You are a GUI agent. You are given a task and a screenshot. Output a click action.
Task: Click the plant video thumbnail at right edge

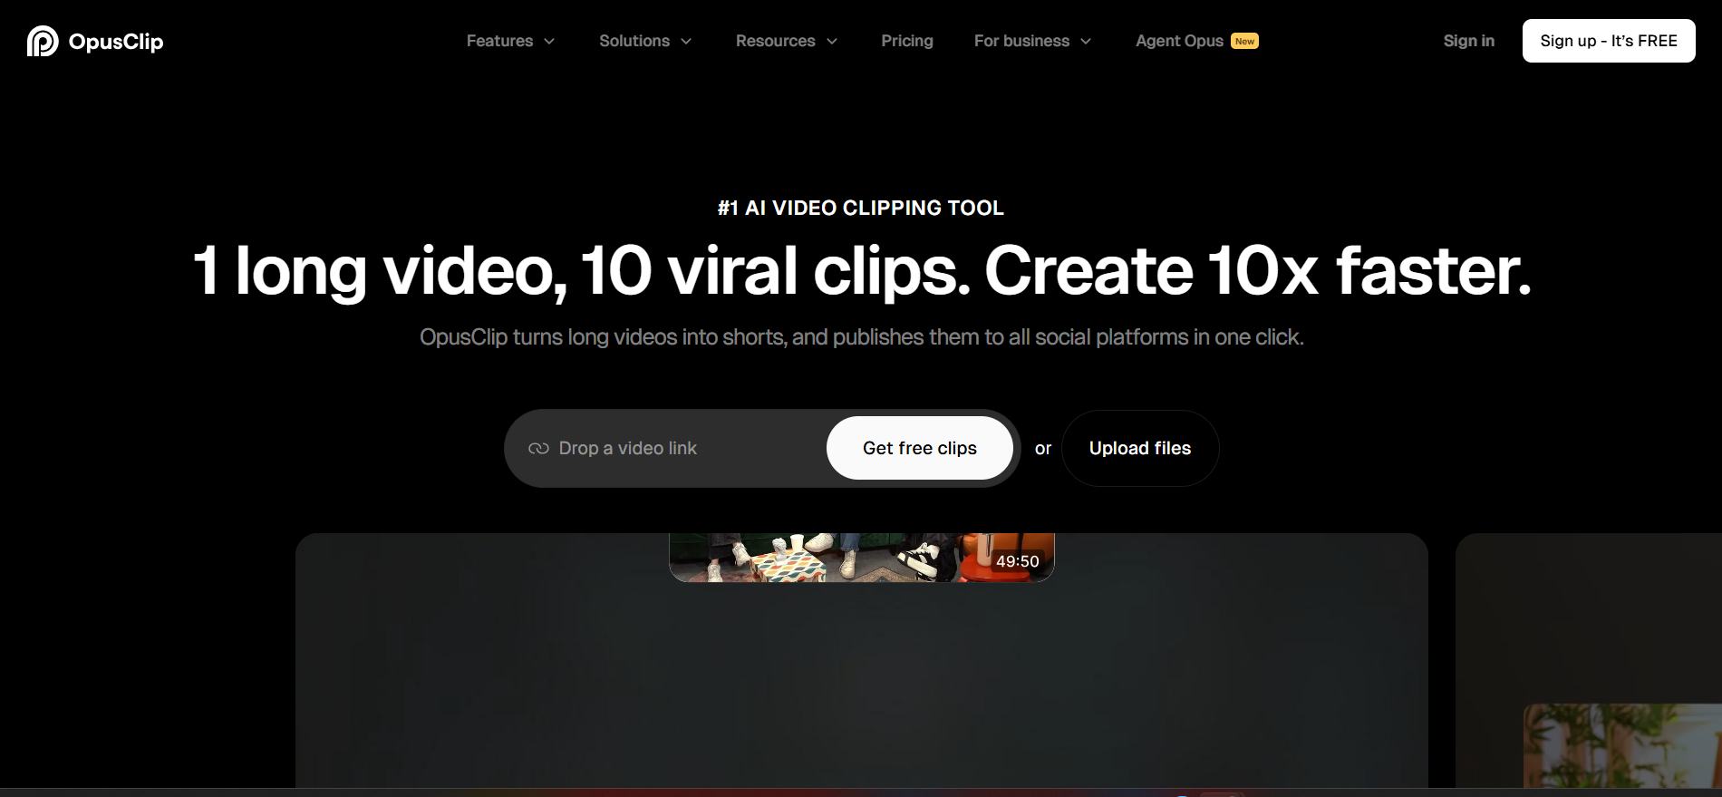tap(1623, 747)
